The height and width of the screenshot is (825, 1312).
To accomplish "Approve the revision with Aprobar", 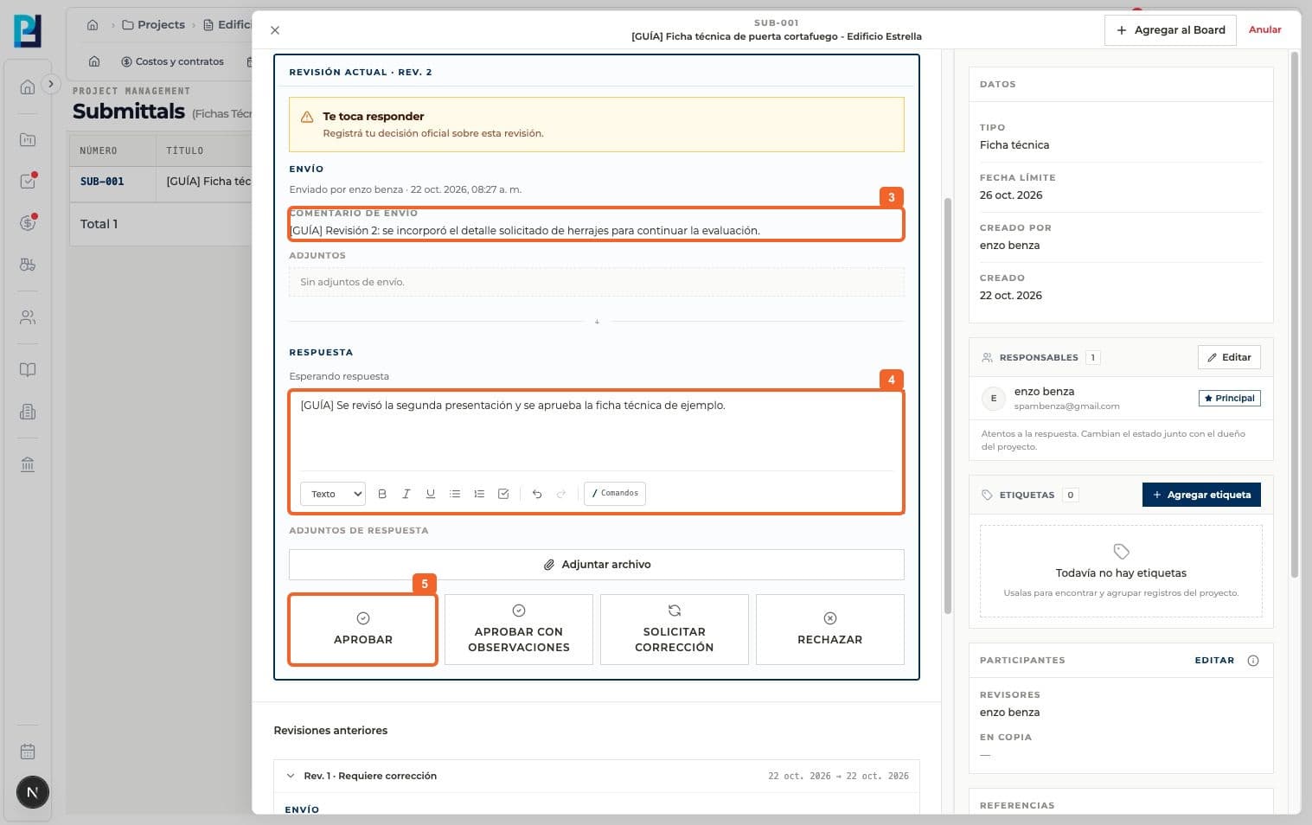I will point(363,630).
